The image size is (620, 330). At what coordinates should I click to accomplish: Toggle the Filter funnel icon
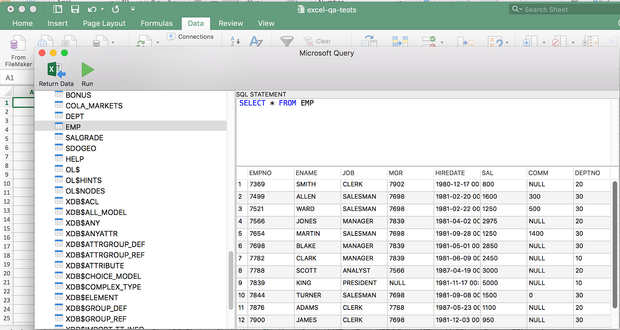(287, 41)
